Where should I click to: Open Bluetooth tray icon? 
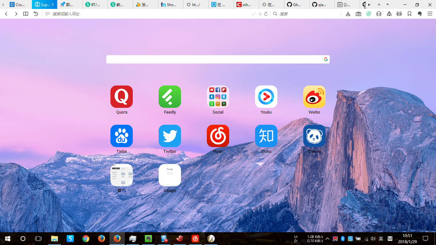(343, 239)
